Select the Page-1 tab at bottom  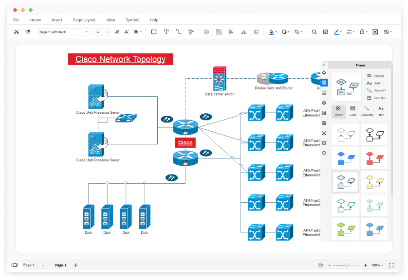61,265
